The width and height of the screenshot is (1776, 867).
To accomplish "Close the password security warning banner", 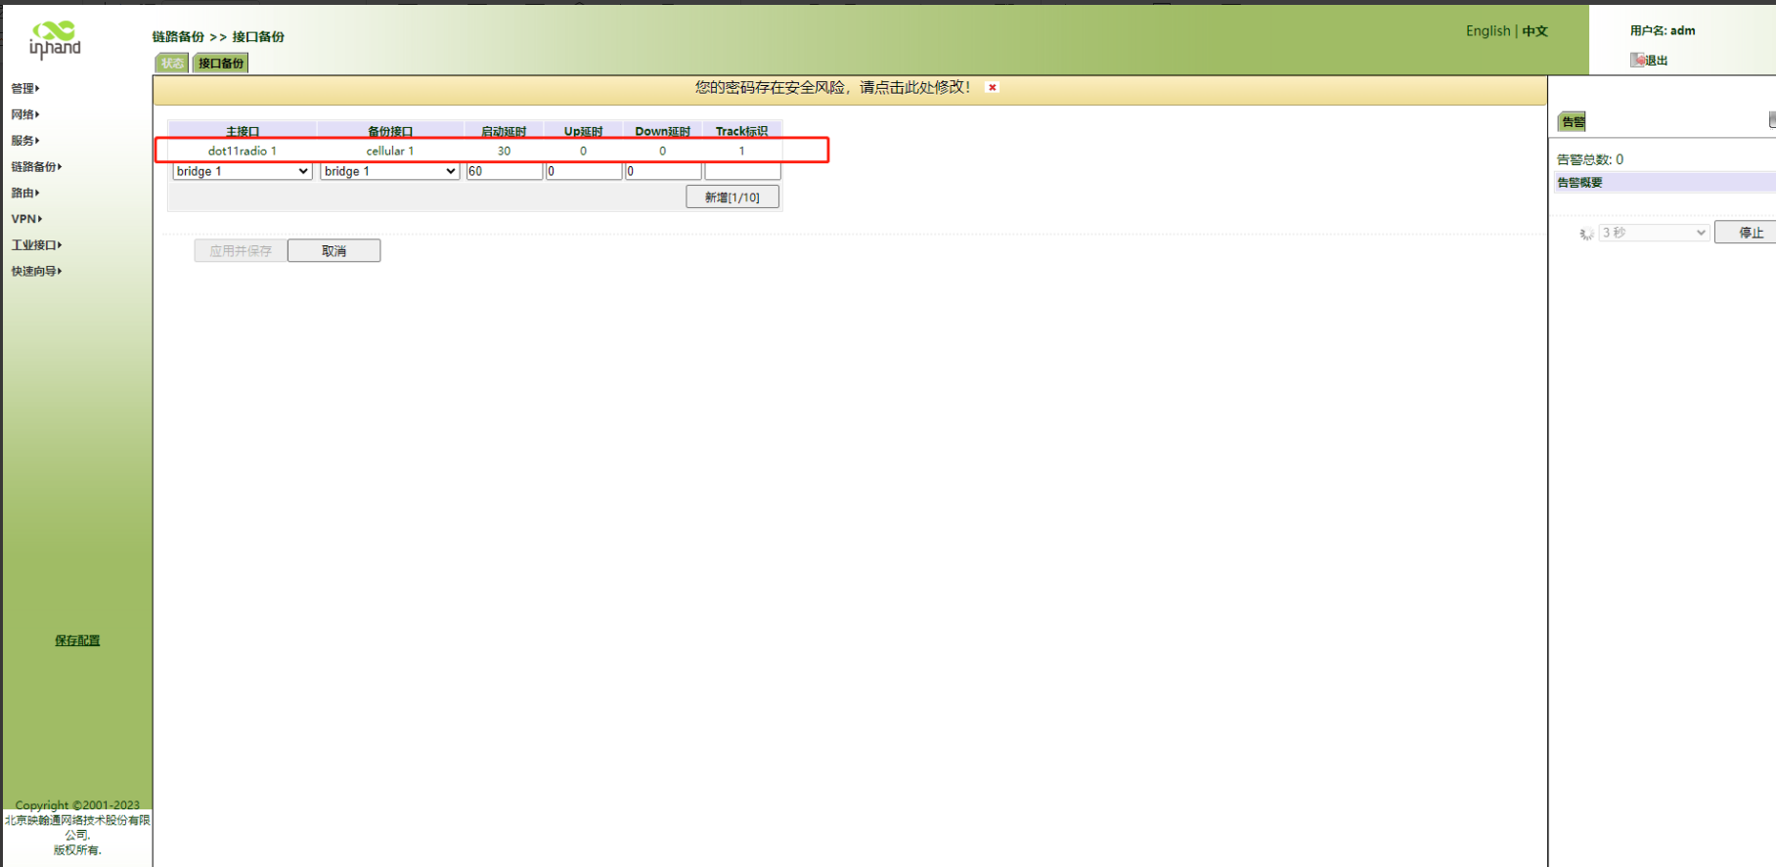I will coord(992,88).
